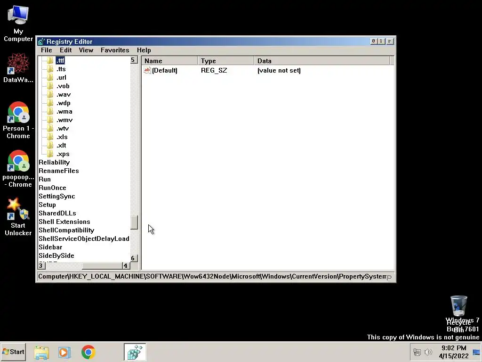Select the Shell Extensions key
The width and height of the screenshot is (482, 362).
pyautogui.click(x=64, y=222)
